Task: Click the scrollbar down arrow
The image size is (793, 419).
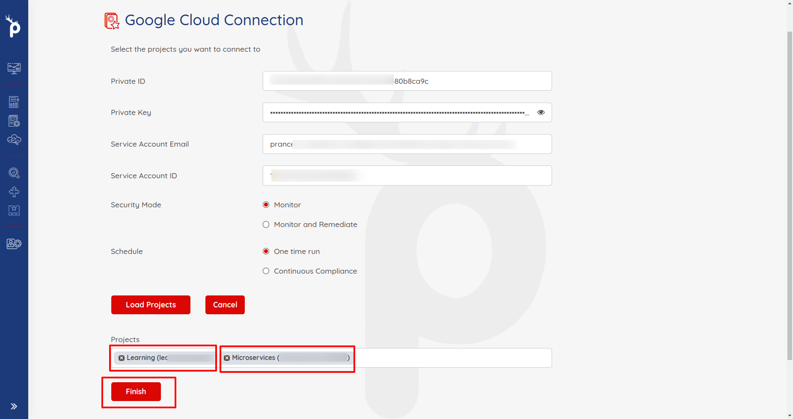Action: click(x=790, y=416)
